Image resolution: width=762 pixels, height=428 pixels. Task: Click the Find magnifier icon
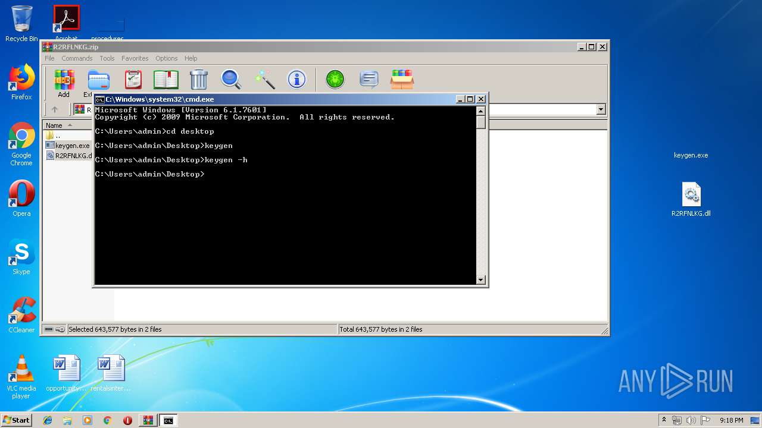click(x=231, y=79)
